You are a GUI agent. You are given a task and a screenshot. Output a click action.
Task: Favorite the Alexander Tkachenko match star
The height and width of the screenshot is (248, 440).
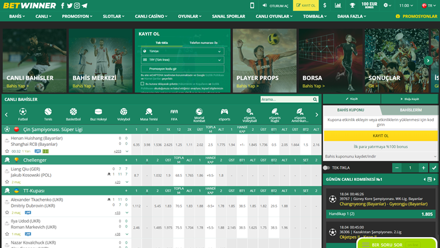(7, 212)
